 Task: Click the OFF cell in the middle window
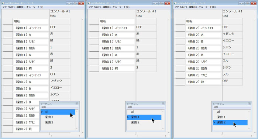(146, 28)
